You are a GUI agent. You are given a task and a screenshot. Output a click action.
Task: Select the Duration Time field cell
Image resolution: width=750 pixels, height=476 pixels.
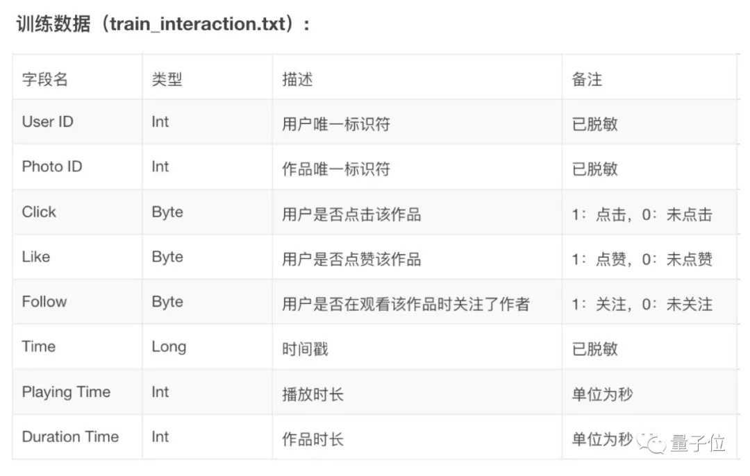70,437
